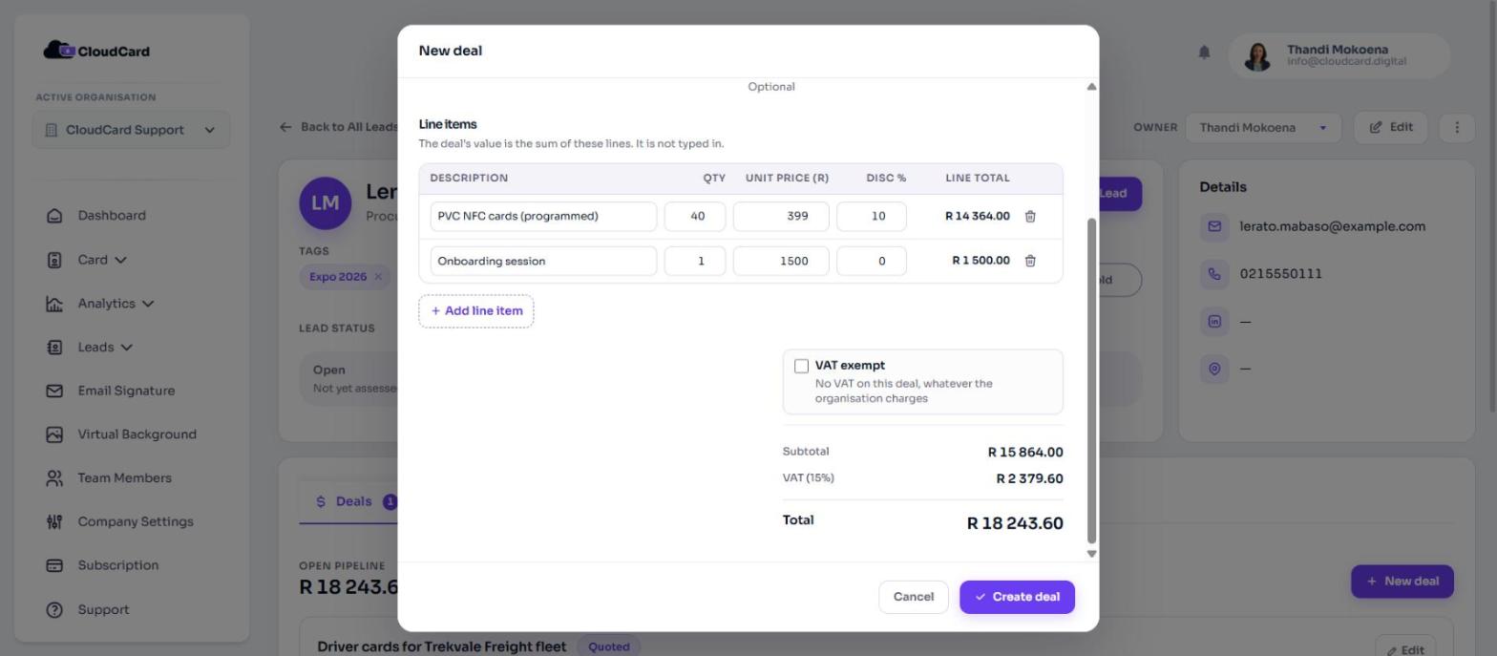Click the discount field showing 0

click(x=872, y=261)
